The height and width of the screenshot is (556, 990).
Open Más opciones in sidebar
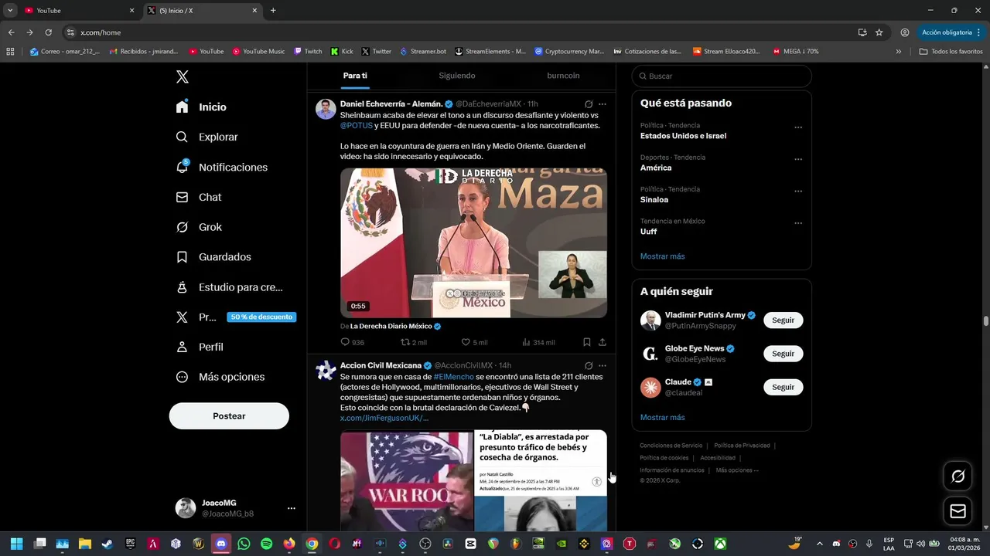(220, 377)
